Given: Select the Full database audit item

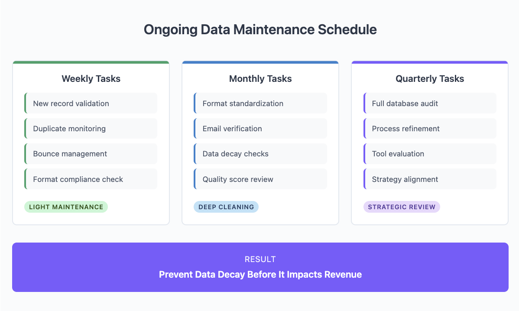Looking at the screenshot, I should pyautogui.click(x=430, y=103).
